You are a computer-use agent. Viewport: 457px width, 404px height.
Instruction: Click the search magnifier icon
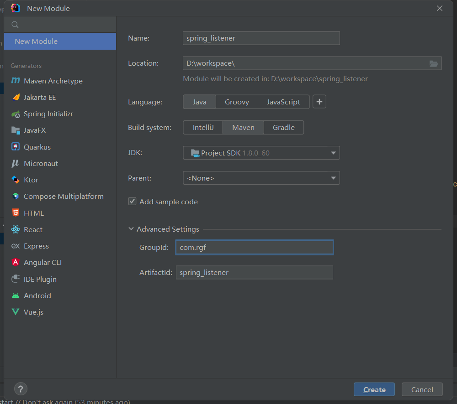(x=15, y=25)
